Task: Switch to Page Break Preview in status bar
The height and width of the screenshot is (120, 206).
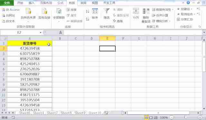Action: coord(156,117)
